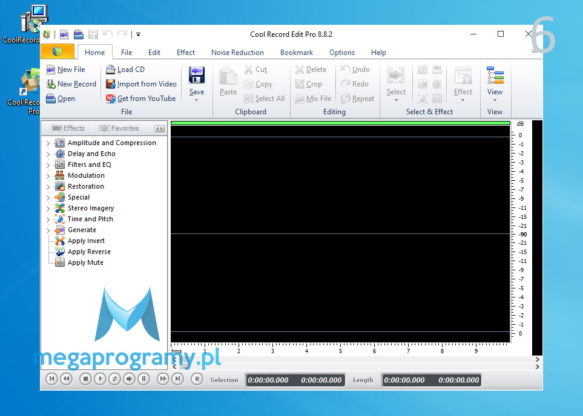Open the View dropdown arrow
Image resolution: width=583 pixels, height=416 pixels.
pyautogui.click(x=495, y=100)
